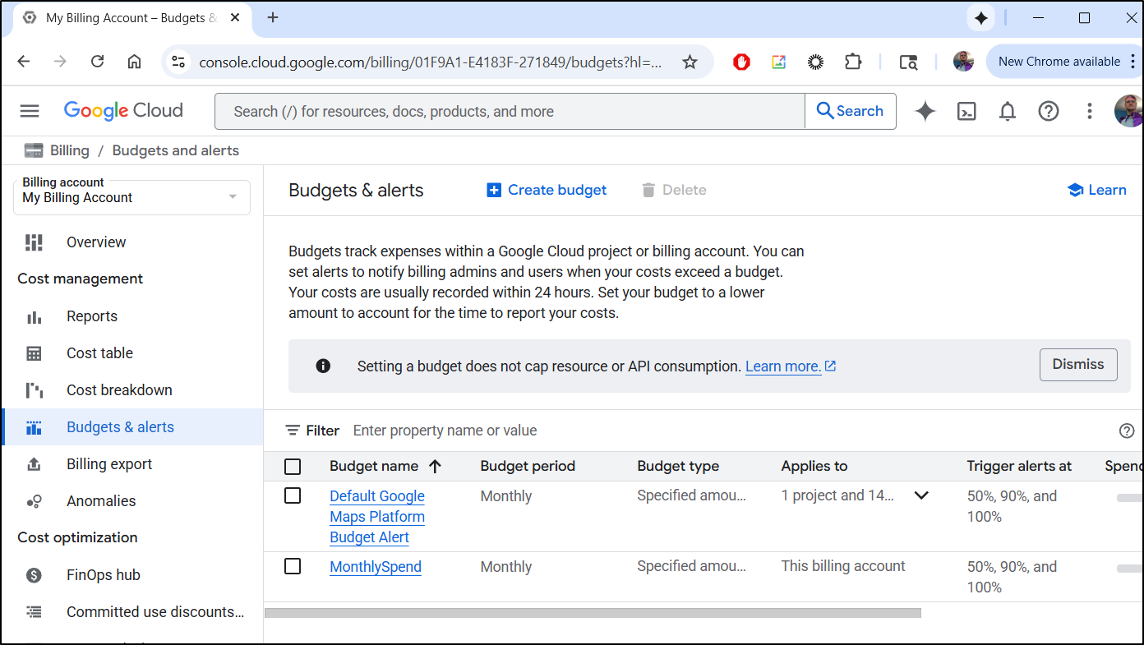Click the horizontal scrollbar under the table
This screenshot has width=1144, height=645.
tap(592, 613)
